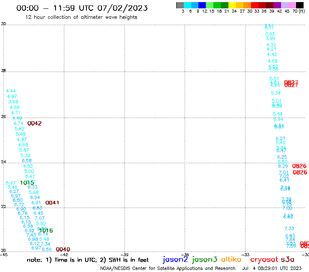The width and height of the screenshot is (309, 272).
Task: Click the 6.25 wave height value
Action: pos(282,157)
